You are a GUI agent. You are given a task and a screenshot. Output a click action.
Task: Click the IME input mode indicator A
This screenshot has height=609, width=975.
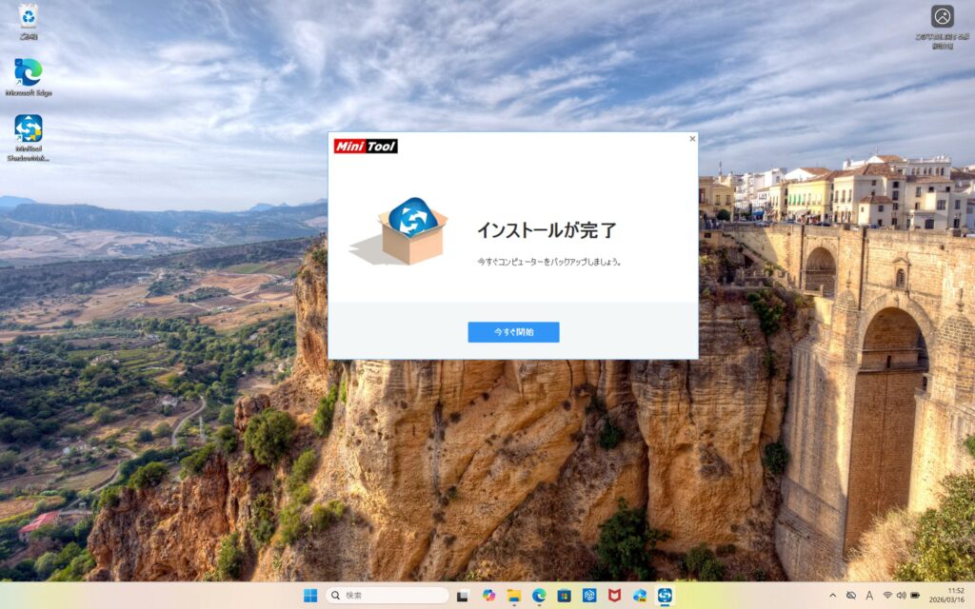(x=869, y=596)
